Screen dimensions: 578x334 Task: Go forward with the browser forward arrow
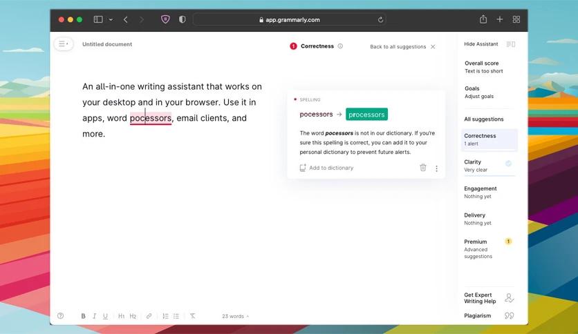142,19
